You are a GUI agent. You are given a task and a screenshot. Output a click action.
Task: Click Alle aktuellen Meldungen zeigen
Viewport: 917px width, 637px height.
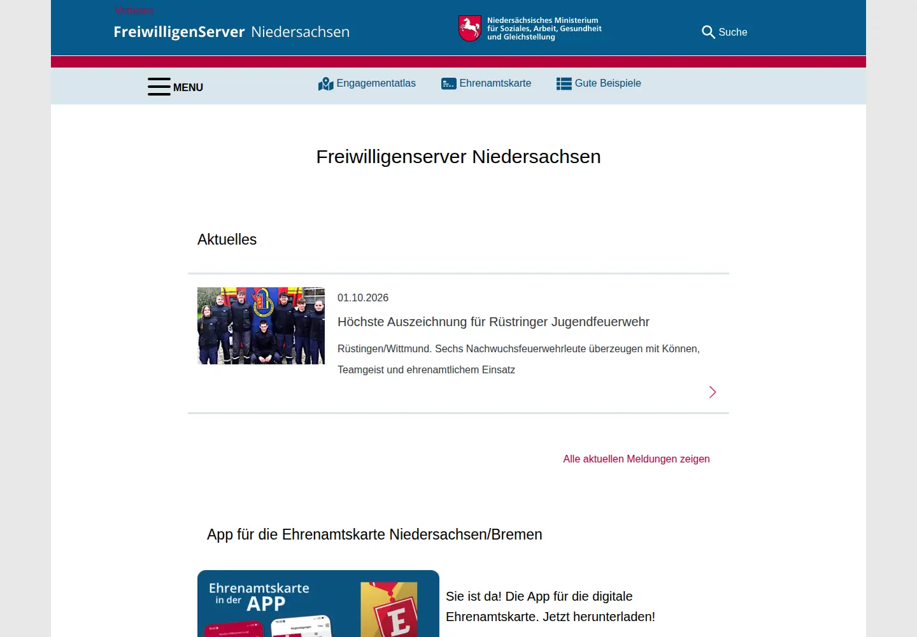coord(636,459)
